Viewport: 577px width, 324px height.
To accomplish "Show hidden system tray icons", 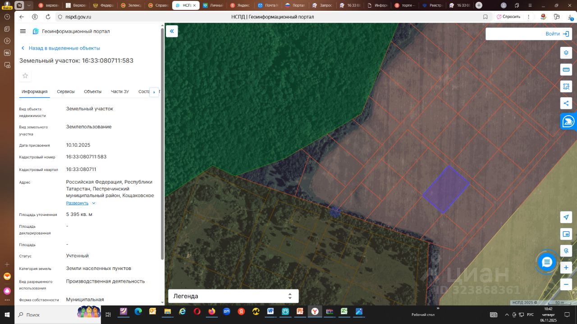I will coord(507,315).
